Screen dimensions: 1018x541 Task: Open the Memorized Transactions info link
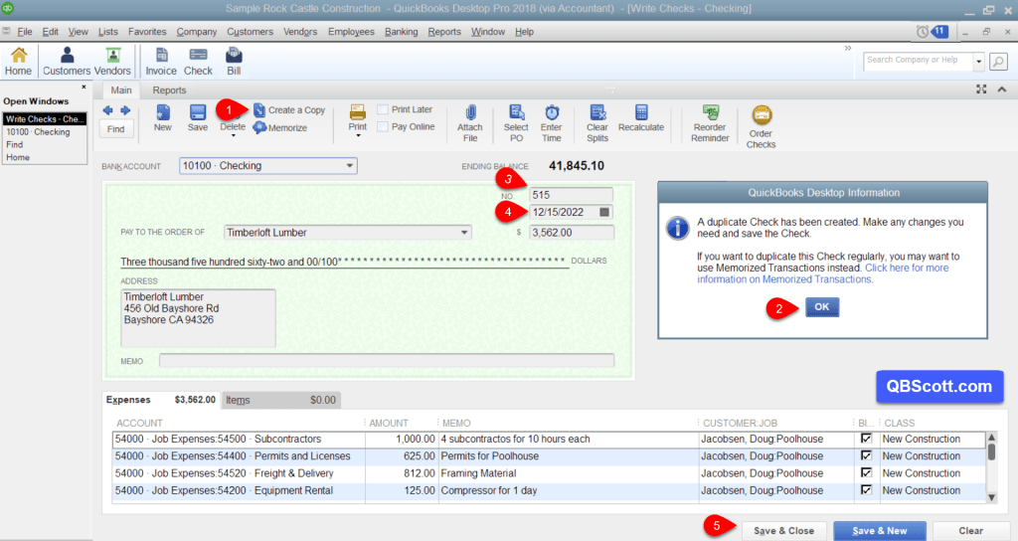(x=822, y=273)
